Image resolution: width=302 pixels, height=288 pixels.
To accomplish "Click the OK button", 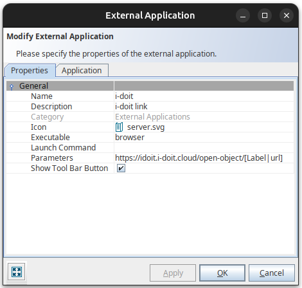I will point(222,273).
